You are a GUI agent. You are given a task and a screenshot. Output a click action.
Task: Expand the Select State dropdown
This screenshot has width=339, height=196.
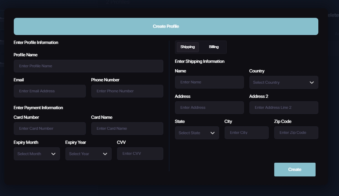(x=197, y=133)
